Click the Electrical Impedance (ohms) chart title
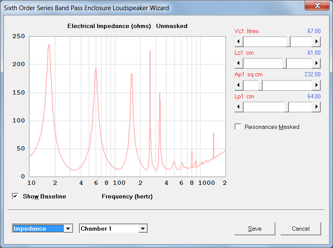This screenshot has height=248, width=333. [x=109, y=26]
